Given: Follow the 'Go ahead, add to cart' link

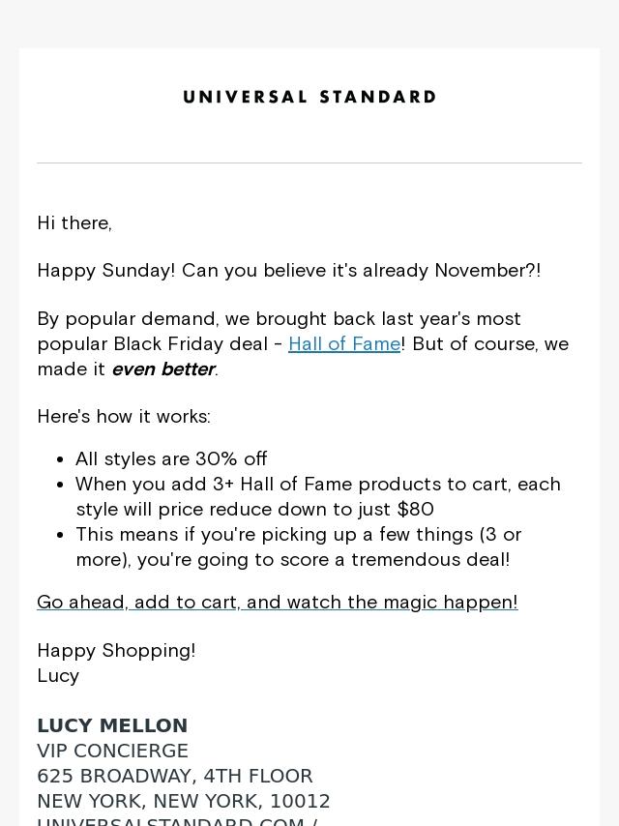Looking at the screenshot, I should click(x=278, y=603).
